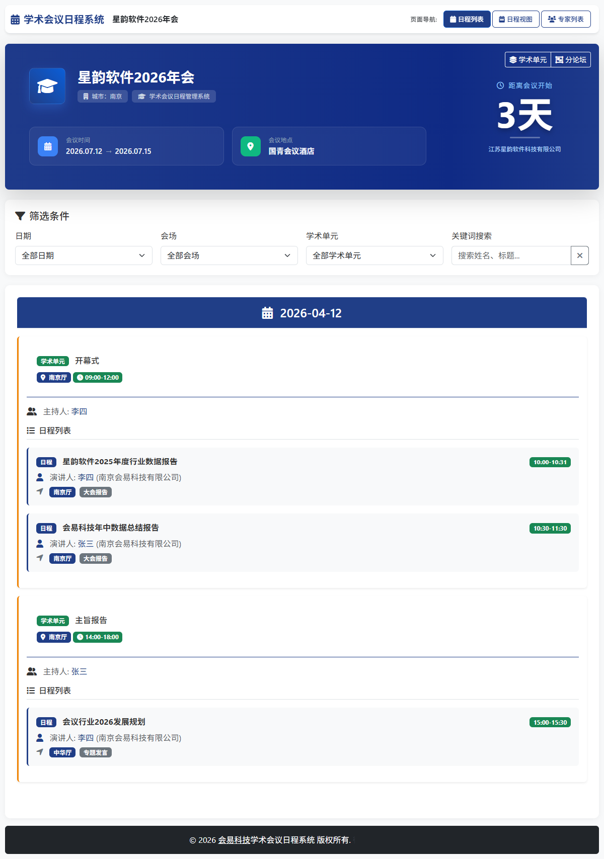Click the 主持人: 李四 host name
Viewport: 604px width, 860px height.
point(79,411)
